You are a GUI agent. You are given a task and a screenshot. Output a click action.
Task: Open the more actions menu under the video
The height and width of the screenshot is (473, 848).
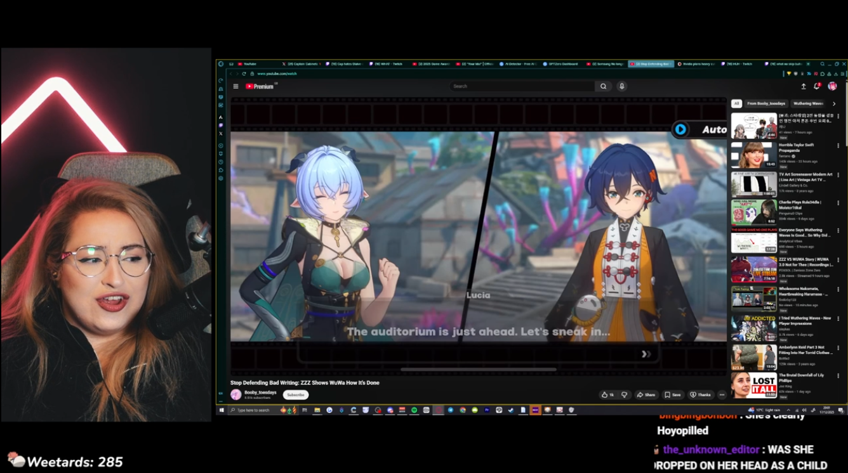pyautogui.click(x=722, y=394)
